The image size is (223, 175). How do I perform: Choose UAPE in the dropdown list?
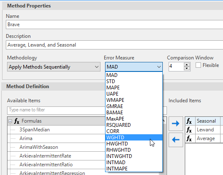pos(134,94)
